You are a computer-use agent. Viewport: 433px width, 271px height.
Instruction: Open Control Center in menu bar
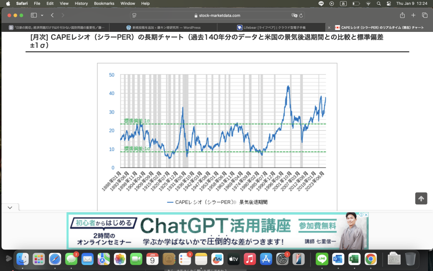coord(389,3)
